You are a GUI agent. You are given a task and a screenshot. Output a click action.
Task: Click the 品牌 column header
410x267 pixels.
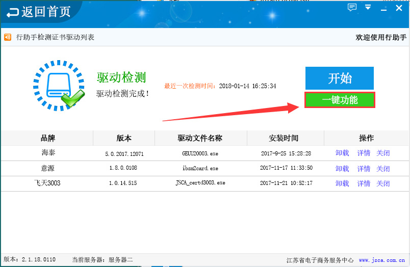click(47, 138)
